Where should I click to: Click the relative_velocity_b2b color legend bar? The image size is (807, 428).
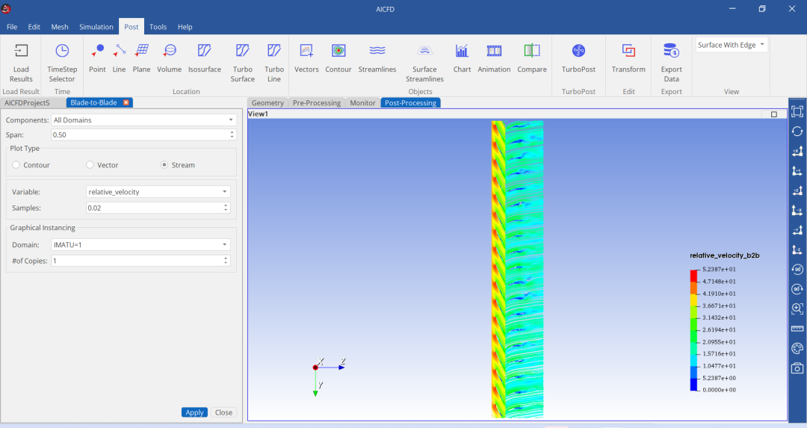point(693,330)
